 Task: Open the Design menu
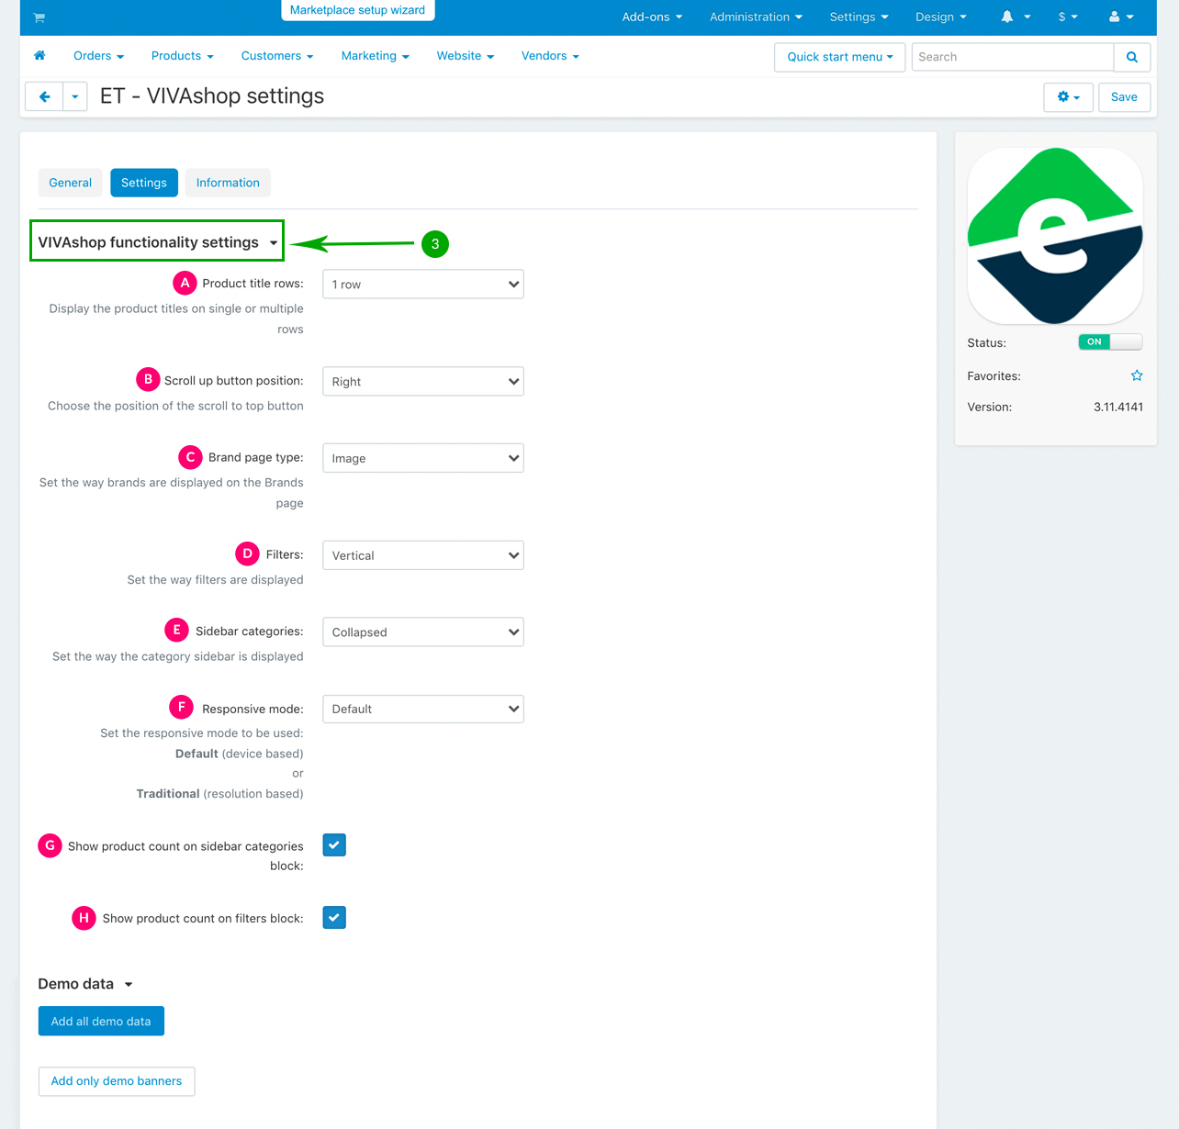point(941,17)
